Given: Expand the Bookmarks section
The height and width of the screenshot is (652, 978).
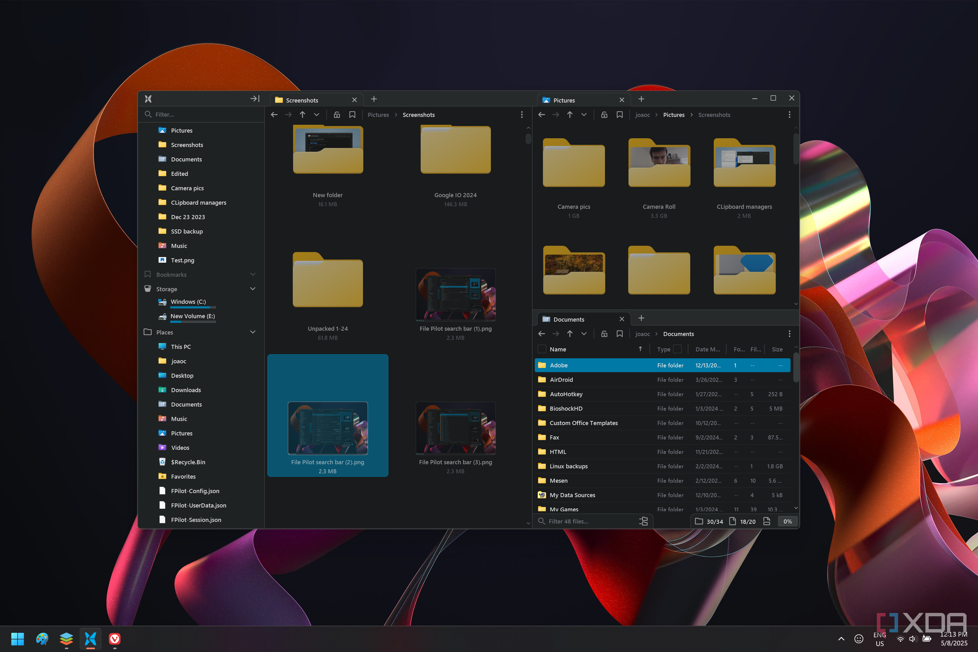Looking at the screenshot, I should coord(252,275).
